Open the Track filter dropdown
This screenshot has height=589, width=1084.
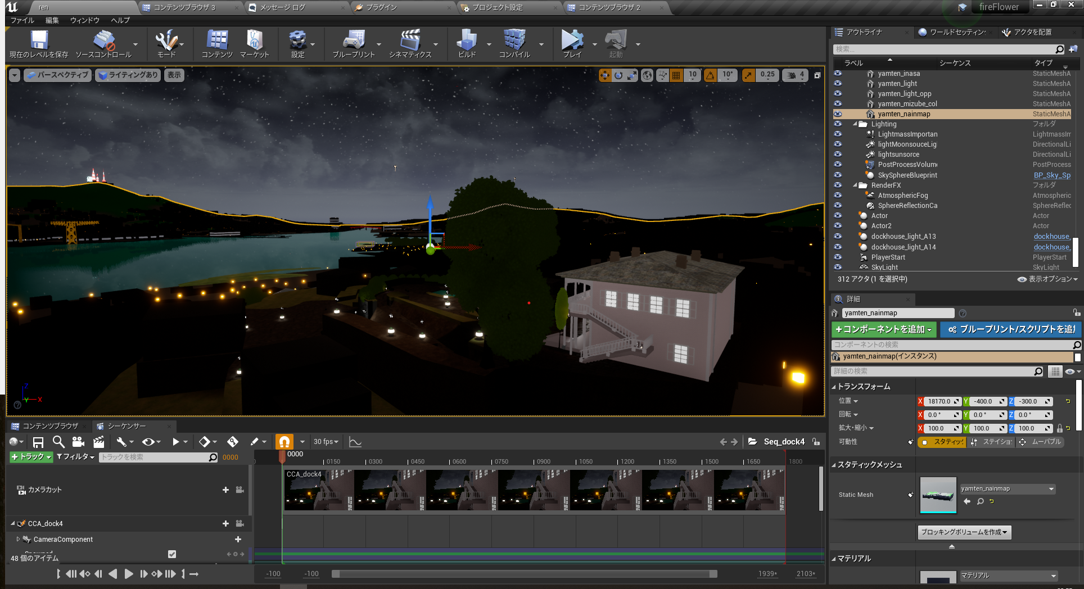tap(76, 457)
